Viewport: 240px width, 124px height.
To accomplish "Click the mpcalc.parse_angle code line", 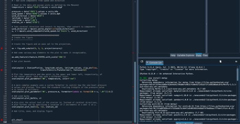I will [43, 29].
